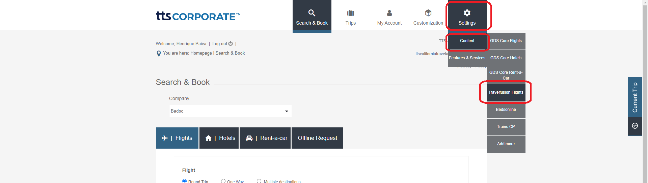Image resolution: width=648 pixels, height=183 pixels.
Task: Click the location pin icon
Action: tap(159, 54)
